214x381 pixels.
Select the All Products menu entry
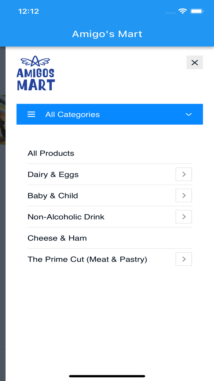(51, 153)
